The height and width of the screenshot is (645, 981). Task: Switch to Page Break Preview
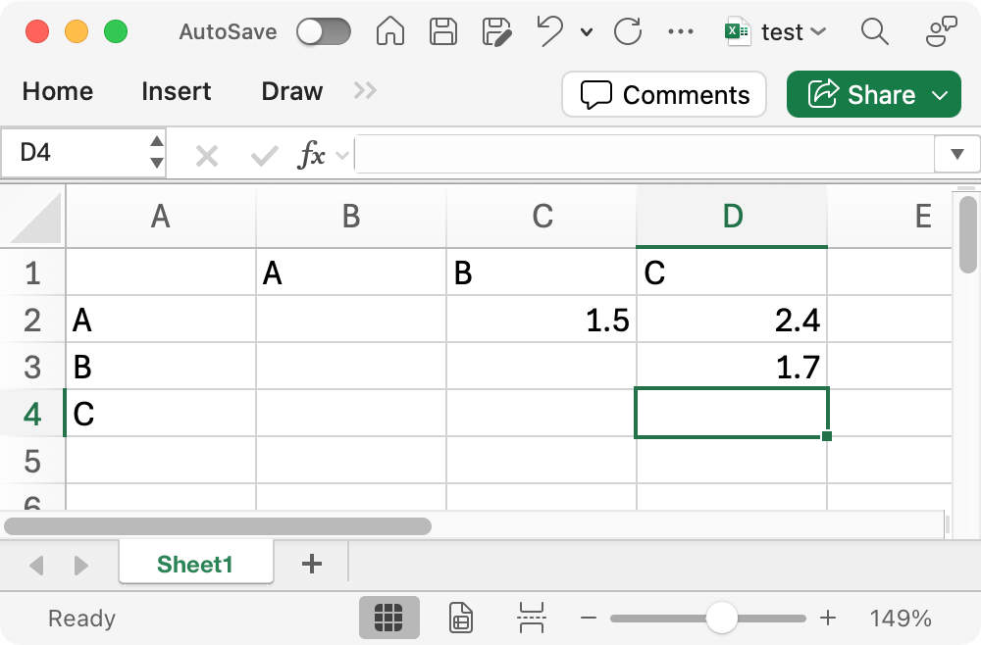coord(531,619)
